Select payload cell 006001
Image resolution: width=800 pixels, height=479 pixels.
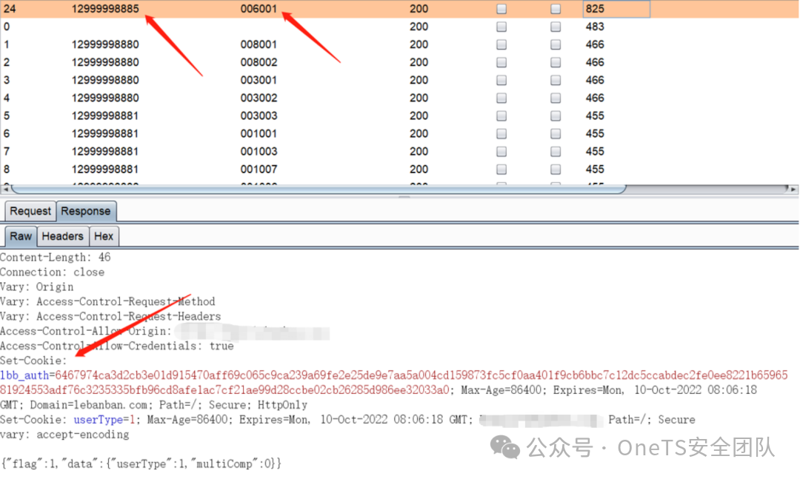point(259,9)
